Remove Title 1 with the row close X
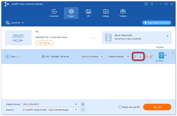Image resolution: width=177 pixels, height=116 pixels. click(x=173, y=52)
